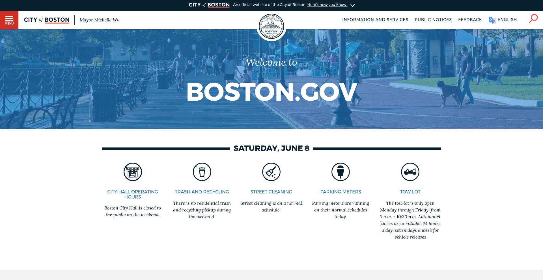The width and height of the screenshot is (543, 280).
Task: Open the Tow Lot link
Action: [x=410, y=192]
